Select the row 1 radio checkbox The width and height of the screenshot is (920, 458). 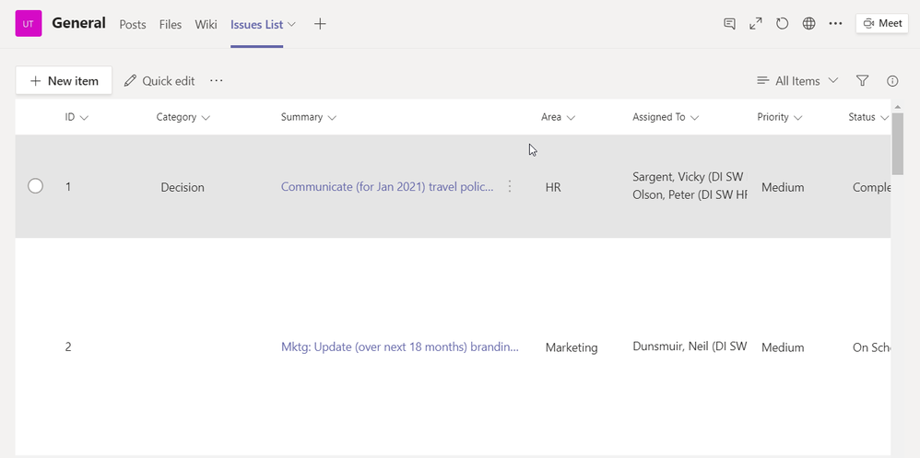pyautogui.click(x=36, y=186)
